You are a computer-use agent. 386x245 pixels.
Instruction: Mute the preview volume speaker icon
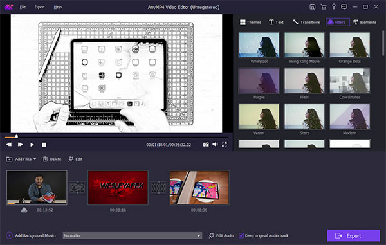[215, 145]
